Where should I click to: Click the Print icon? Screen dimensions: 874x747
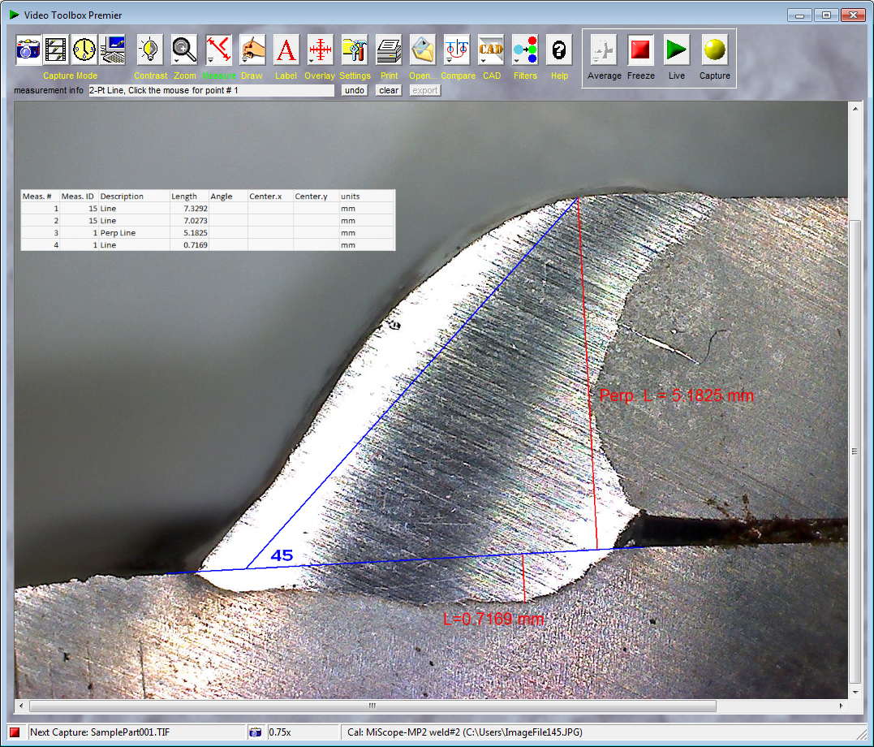tap(389, 50)
